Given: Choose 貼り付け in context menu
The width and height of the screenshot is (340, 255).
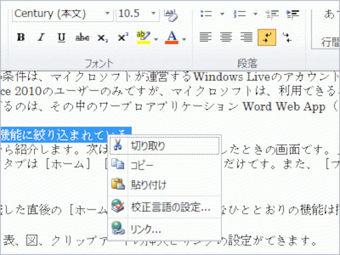Looking at the screenshot, I should click(164, 185).
